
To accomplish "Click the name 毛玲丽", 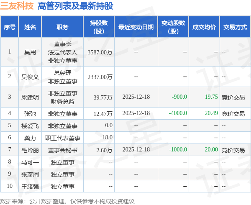I will [30, 150].
